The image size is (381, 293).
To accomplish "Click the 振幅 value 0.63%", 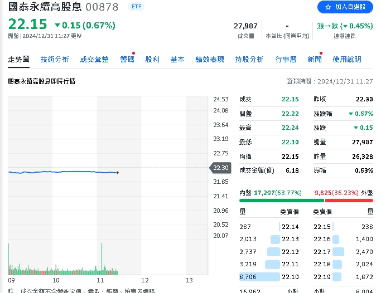I will tap(364, 171).
